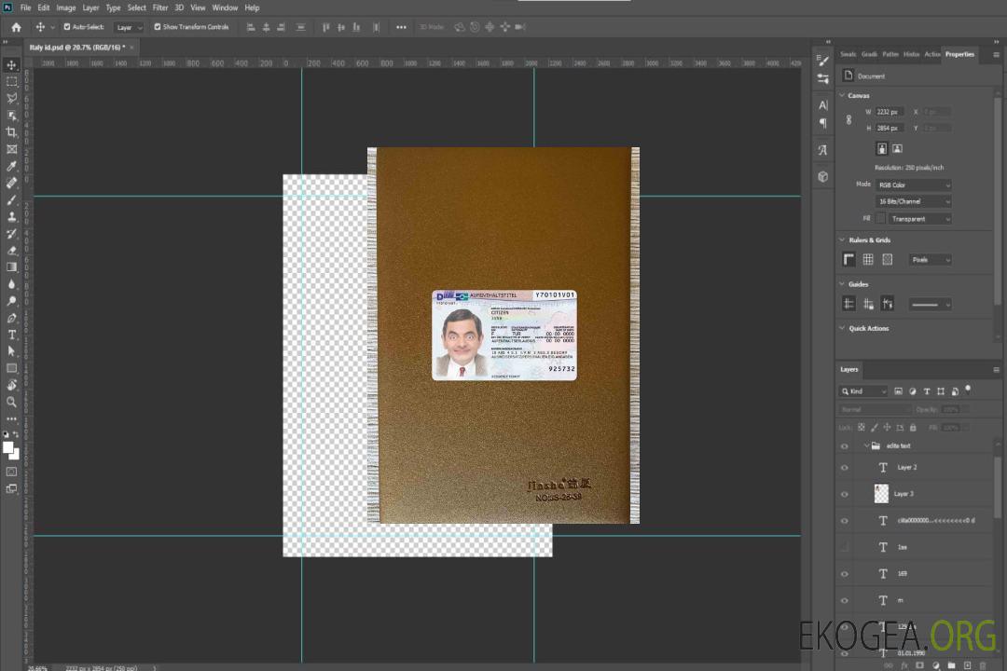Select the Zoom tool

click(11, 402)
